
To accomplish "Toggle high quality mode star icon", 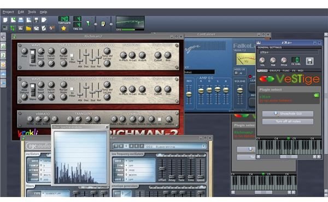I will (x=63, y=28).
